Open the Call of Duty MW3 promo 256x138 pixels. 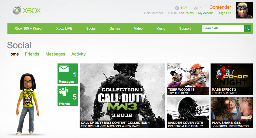coord(122,96)
